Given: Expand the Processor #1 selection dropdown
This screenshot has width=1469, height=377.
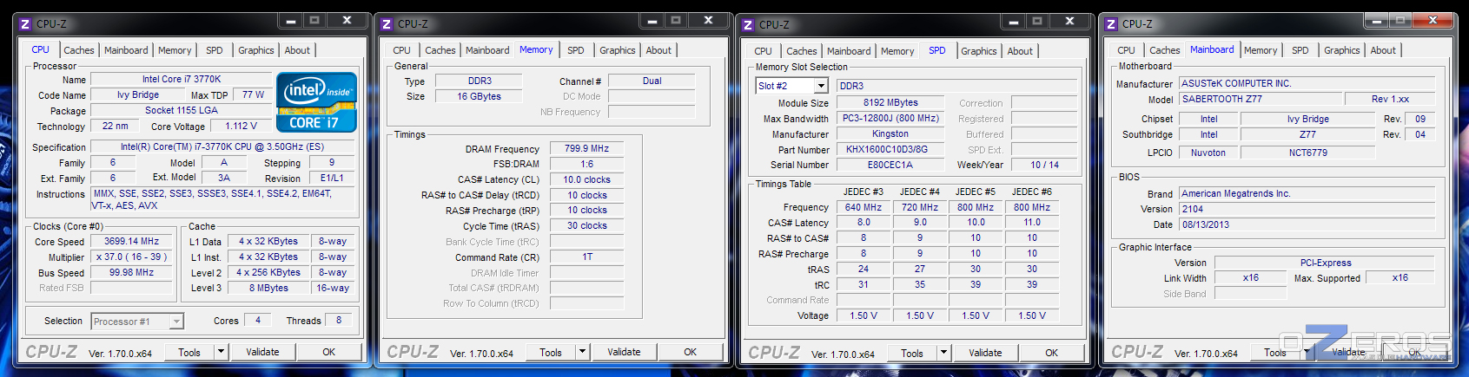Looking at the screenshot, I should (176, 322).
